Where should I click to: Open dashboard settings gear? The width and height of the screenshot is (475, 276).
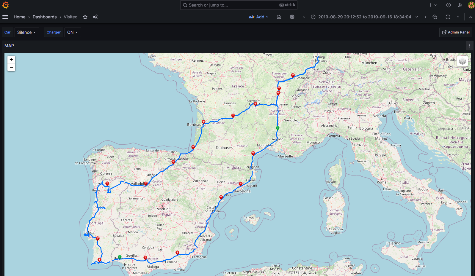pyautogui.click(x=292, y=17)
